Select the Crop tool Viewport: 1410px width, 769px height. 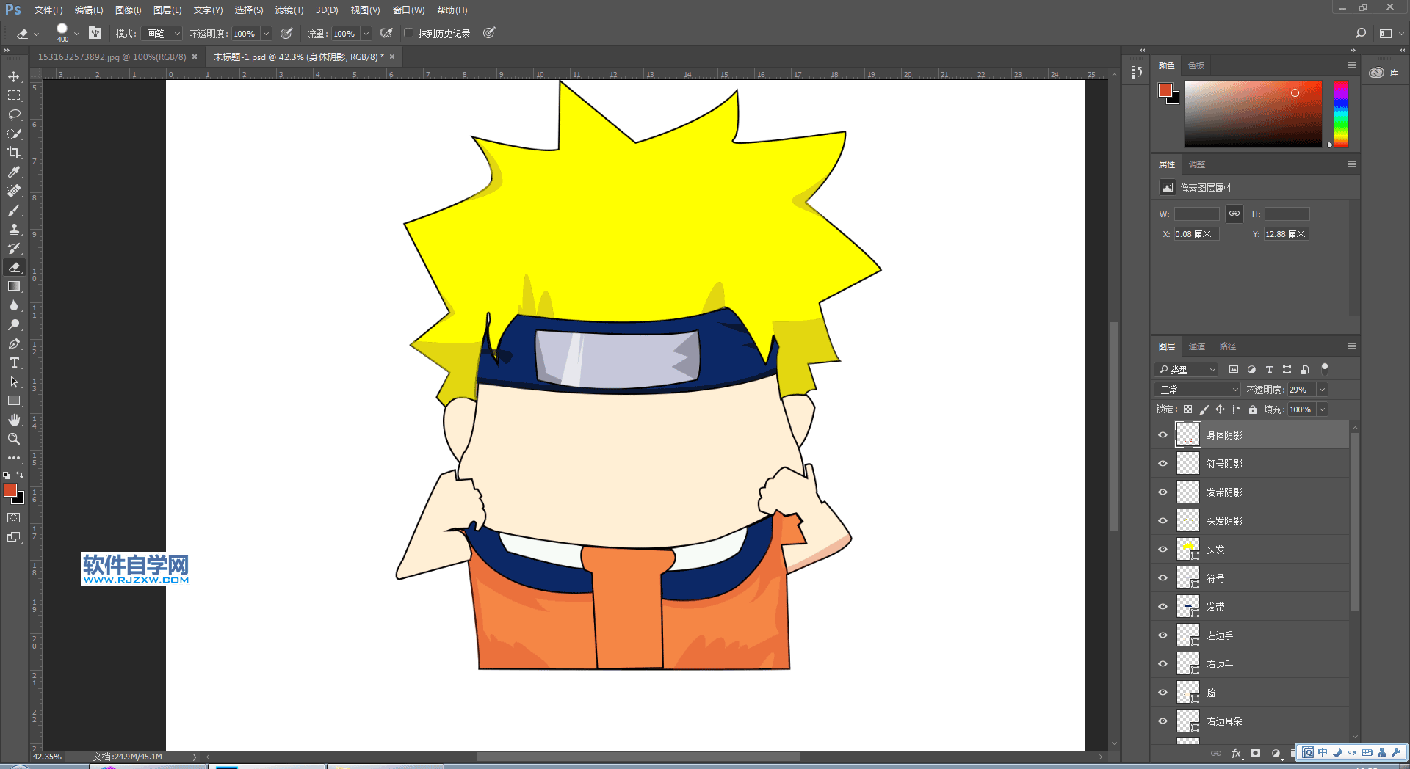[14, 153]
